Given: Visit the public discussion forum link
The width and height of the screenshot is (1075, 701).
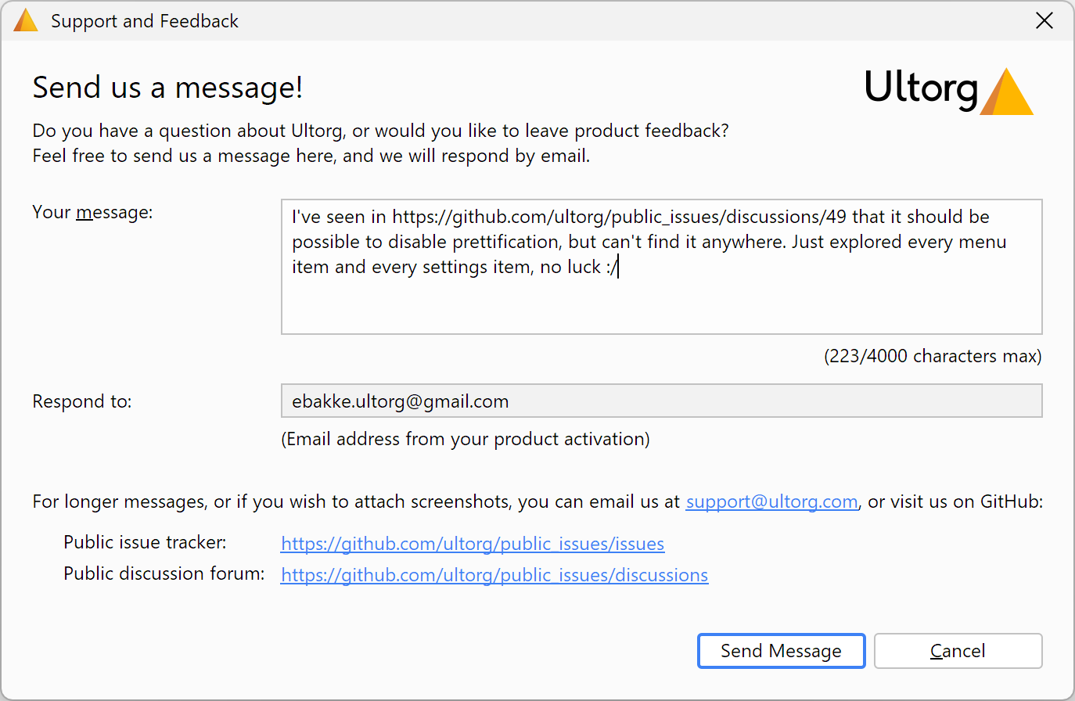Looking at the screenshot, I should click(x=494, y=575).
